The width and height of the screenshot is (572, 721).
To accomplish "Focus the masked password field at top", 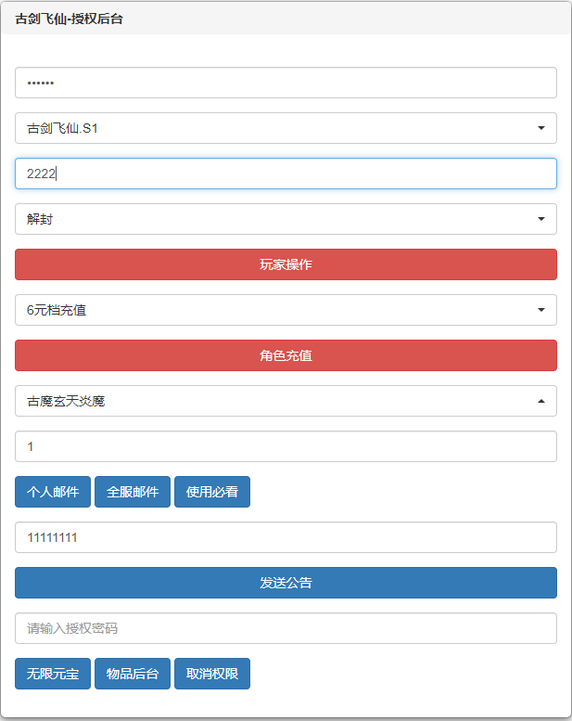I will point(286,83).
